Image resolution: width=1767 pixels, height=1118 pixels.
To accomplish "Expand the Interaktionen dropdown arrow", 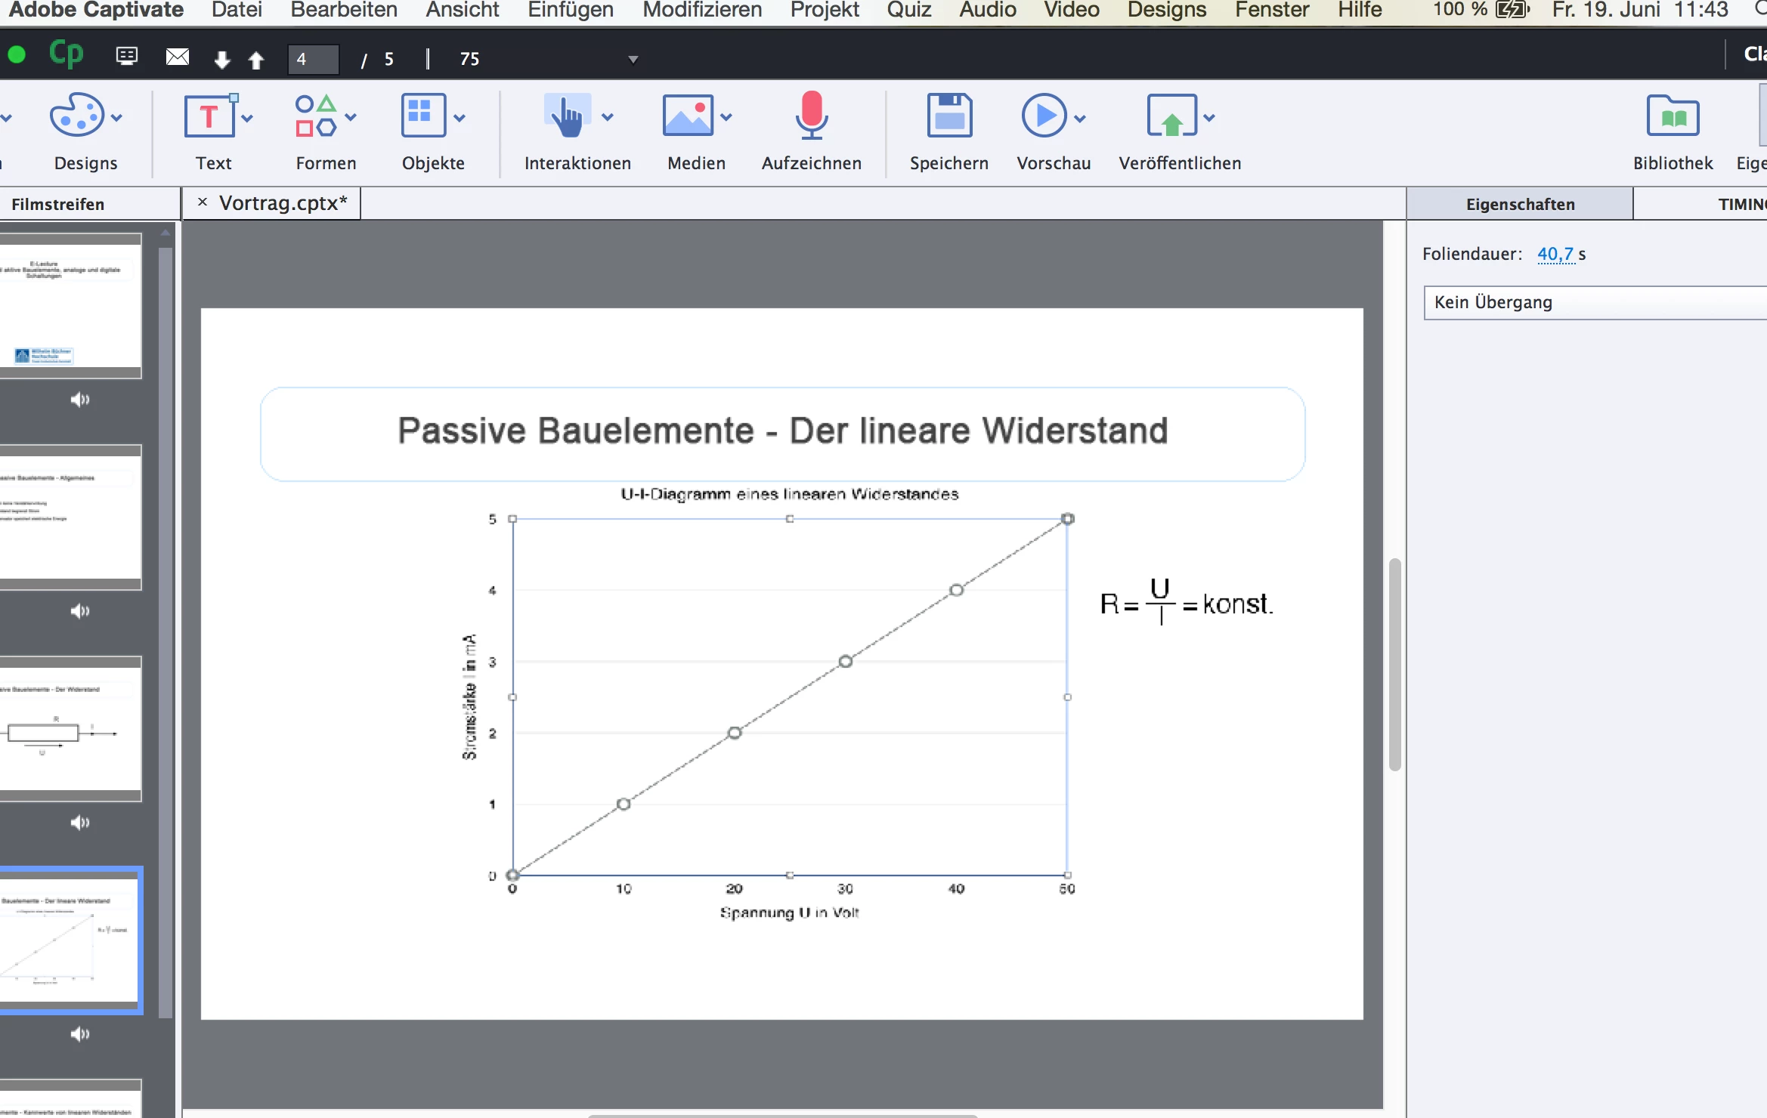I will coord(608,118).
